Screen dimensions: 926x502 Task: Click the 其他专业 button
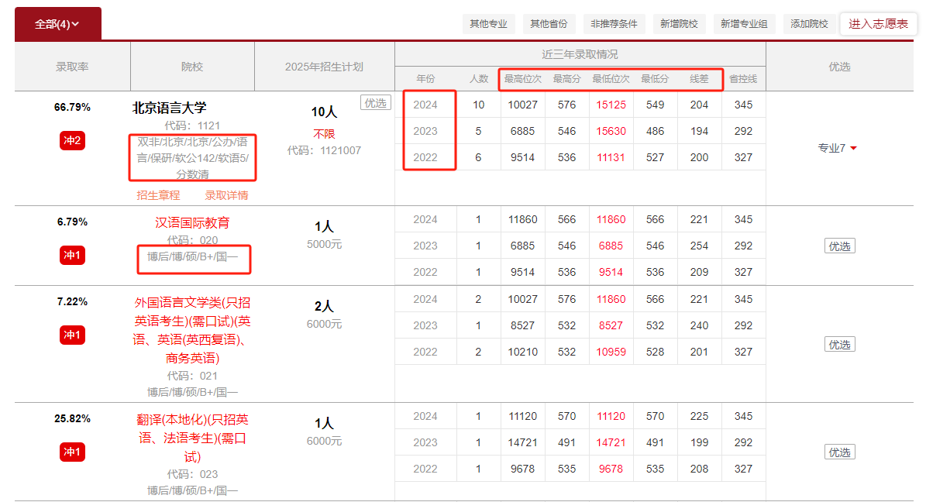[488, 24]
